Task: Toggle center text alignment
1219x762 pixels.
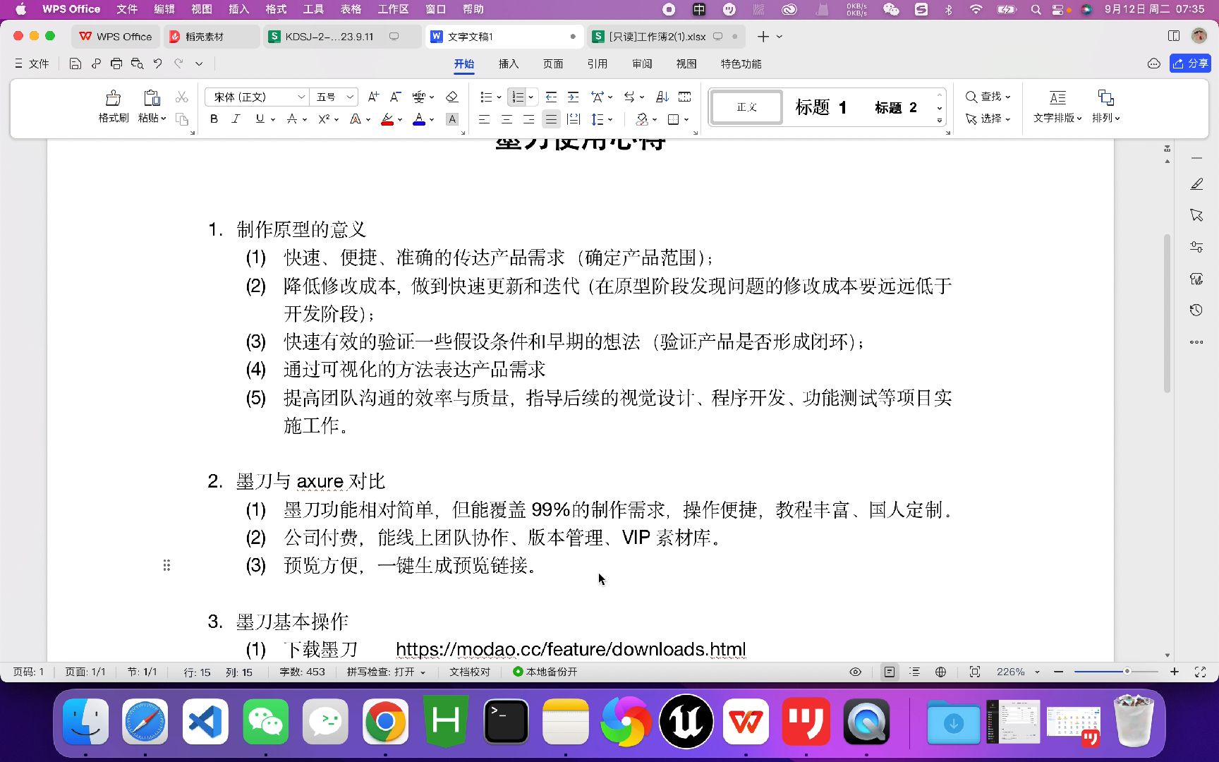Action: tap(506, 119)
